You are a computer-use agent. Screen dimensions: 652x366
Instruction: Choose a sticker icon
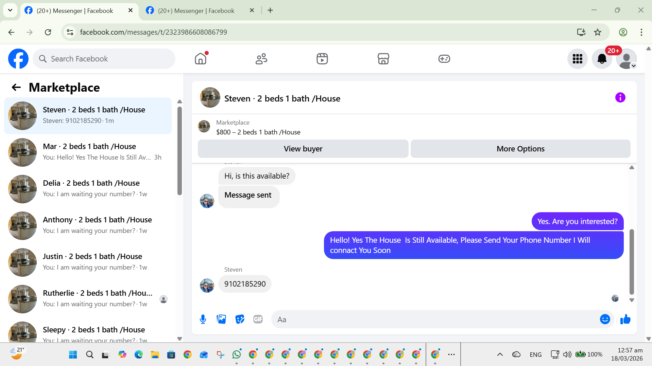(x=240, y=319)
